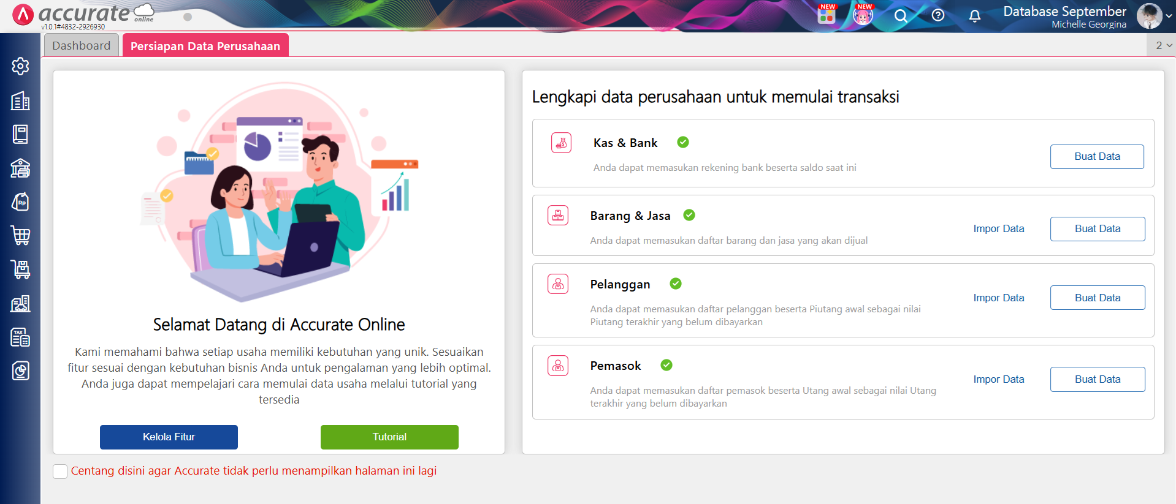Open the sales price tag icon
The width and height of the screenshot is (1176, 504).
click(20, 201)
